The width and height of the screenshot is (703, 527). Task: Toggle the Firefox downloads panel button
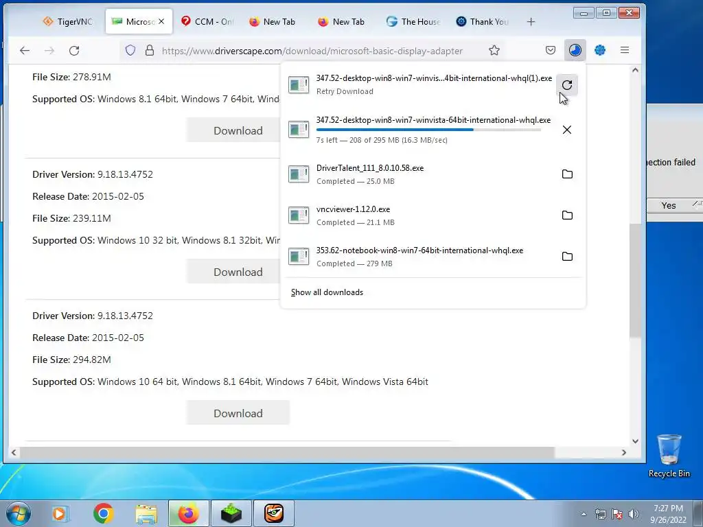coord(575,50)
